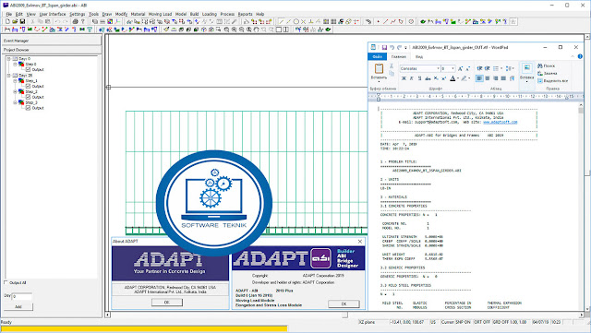Toggle Underline formatting in WordPad
This screenshot has width=591, height=333.
[419, 78]
